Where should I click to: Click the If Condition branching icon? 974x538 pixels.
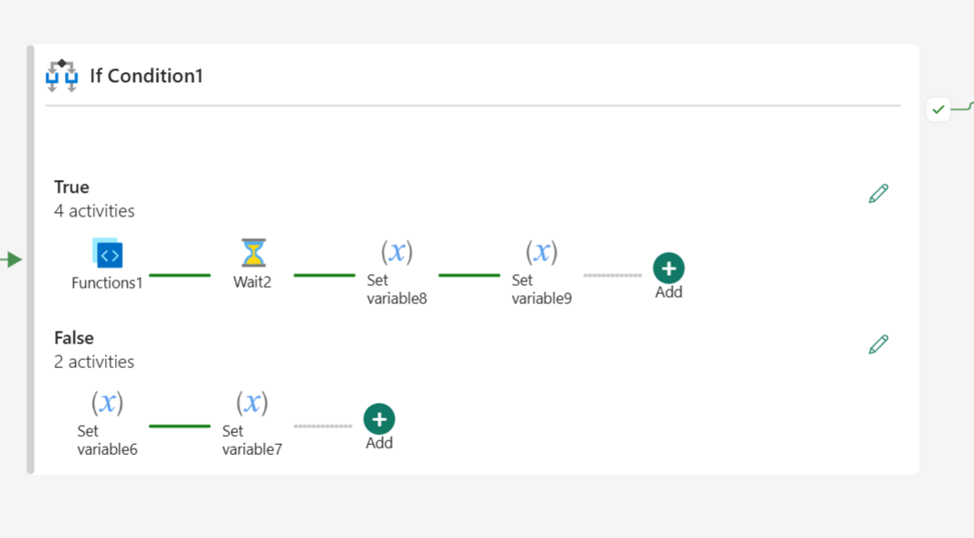tap(61, 76)
